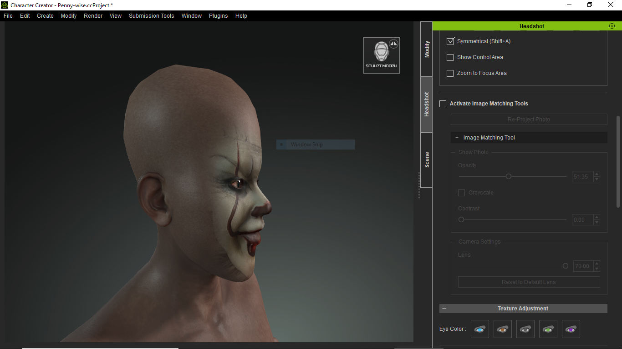Screen dimensions: 622x349
Task: Pick the blue eye color icon
Action: coord(480,329)
